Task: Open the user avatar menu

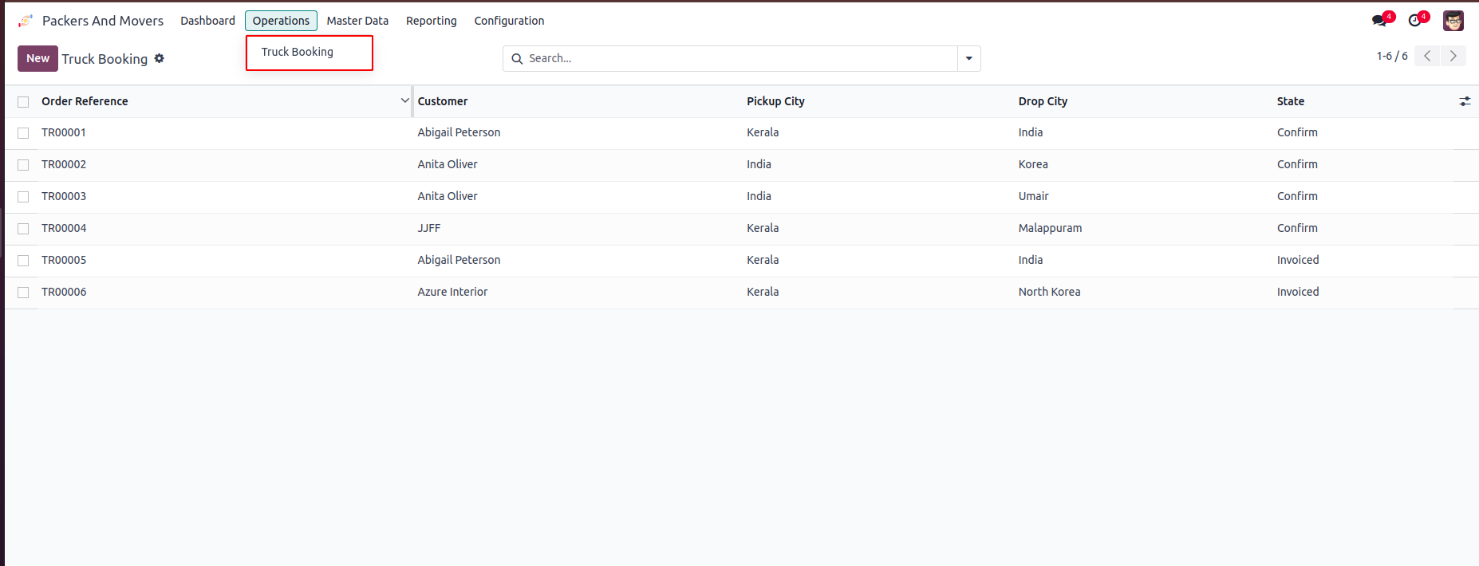Action: 1453,21
